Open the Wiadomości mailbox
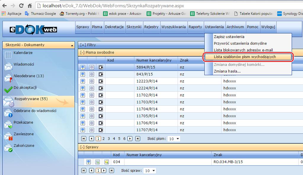 tap(24, 64)
